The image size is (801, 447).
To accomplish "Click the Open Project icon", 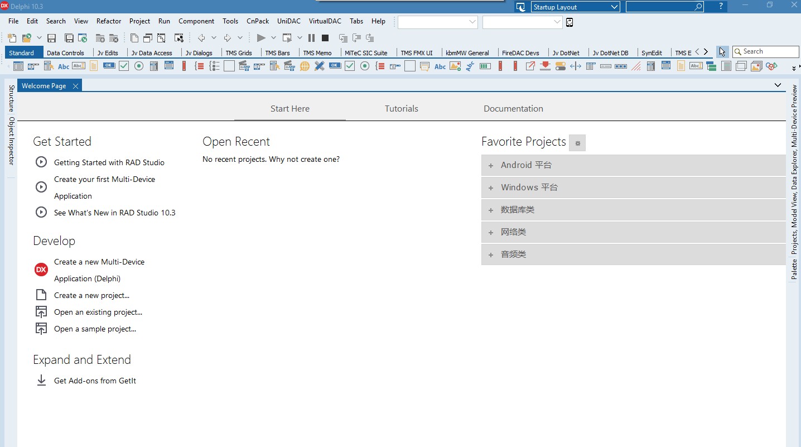I will point(83,38).
